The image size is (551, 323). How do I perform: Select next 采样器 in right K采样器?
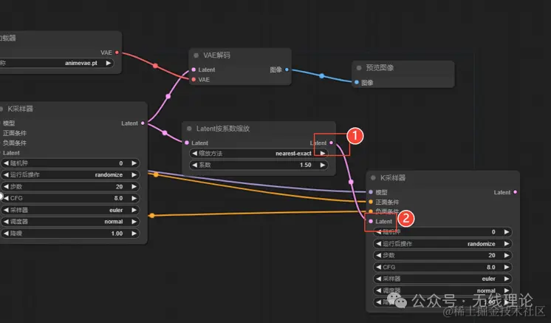click(x=507, y=279)
